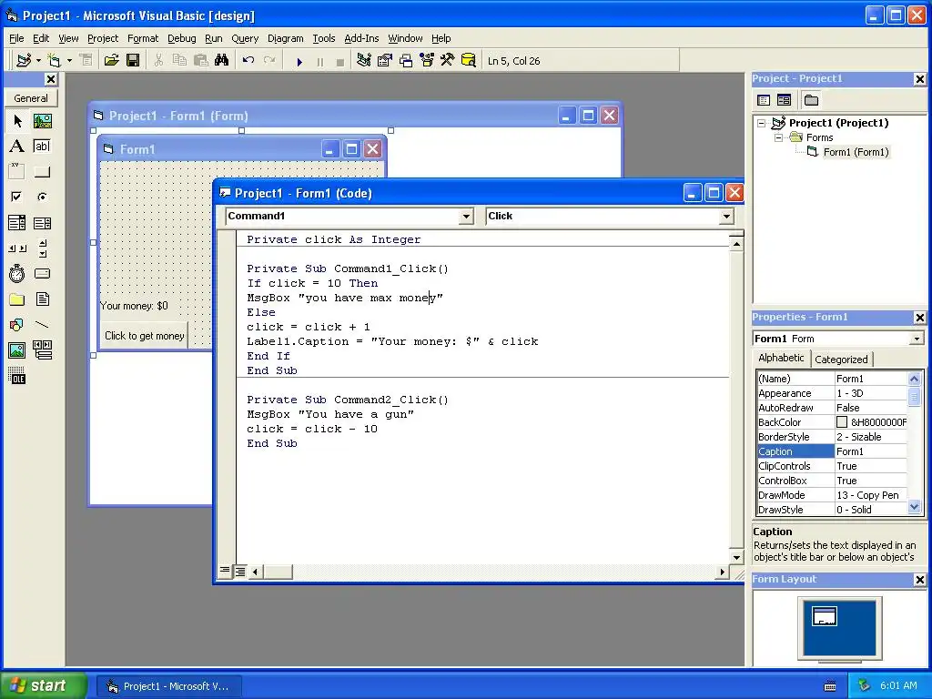
Task: Select the Shape control in the toolbox
Action: (17, 325)
